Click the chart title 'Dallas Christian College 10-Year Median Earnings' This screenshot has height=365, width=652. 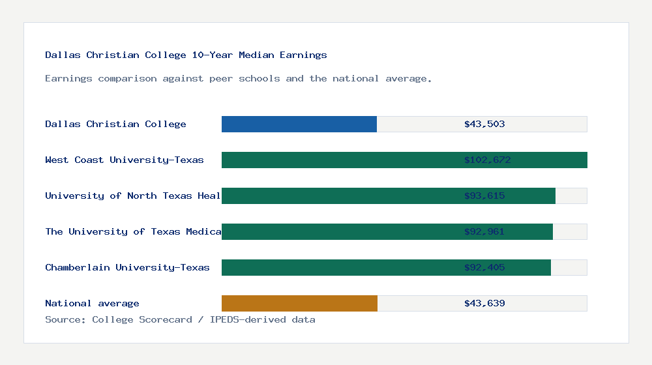186,55
